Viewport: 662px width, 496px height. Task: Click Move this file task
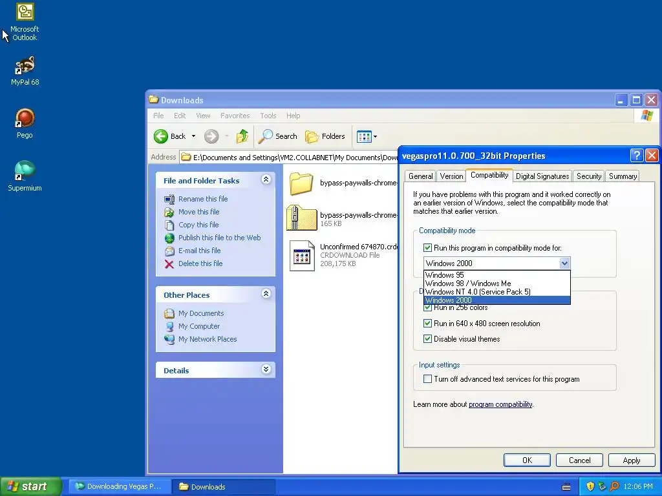coord(198,212)
